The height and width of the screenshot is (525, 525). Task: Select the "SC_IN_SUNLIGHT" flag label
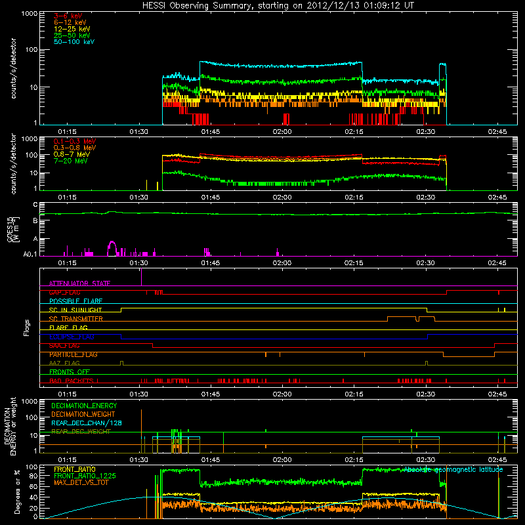point(75,310)
